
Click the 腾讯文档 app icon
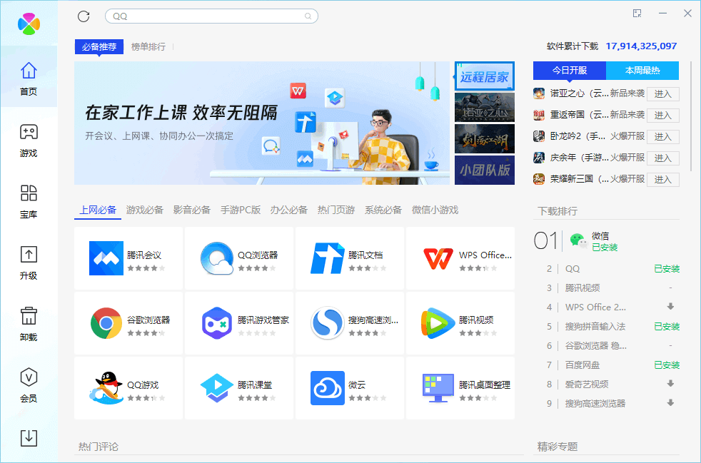(327, 258)
